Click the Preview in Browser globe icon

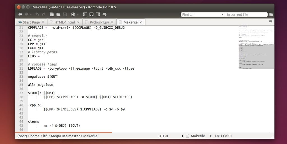(x=73, y=14)
